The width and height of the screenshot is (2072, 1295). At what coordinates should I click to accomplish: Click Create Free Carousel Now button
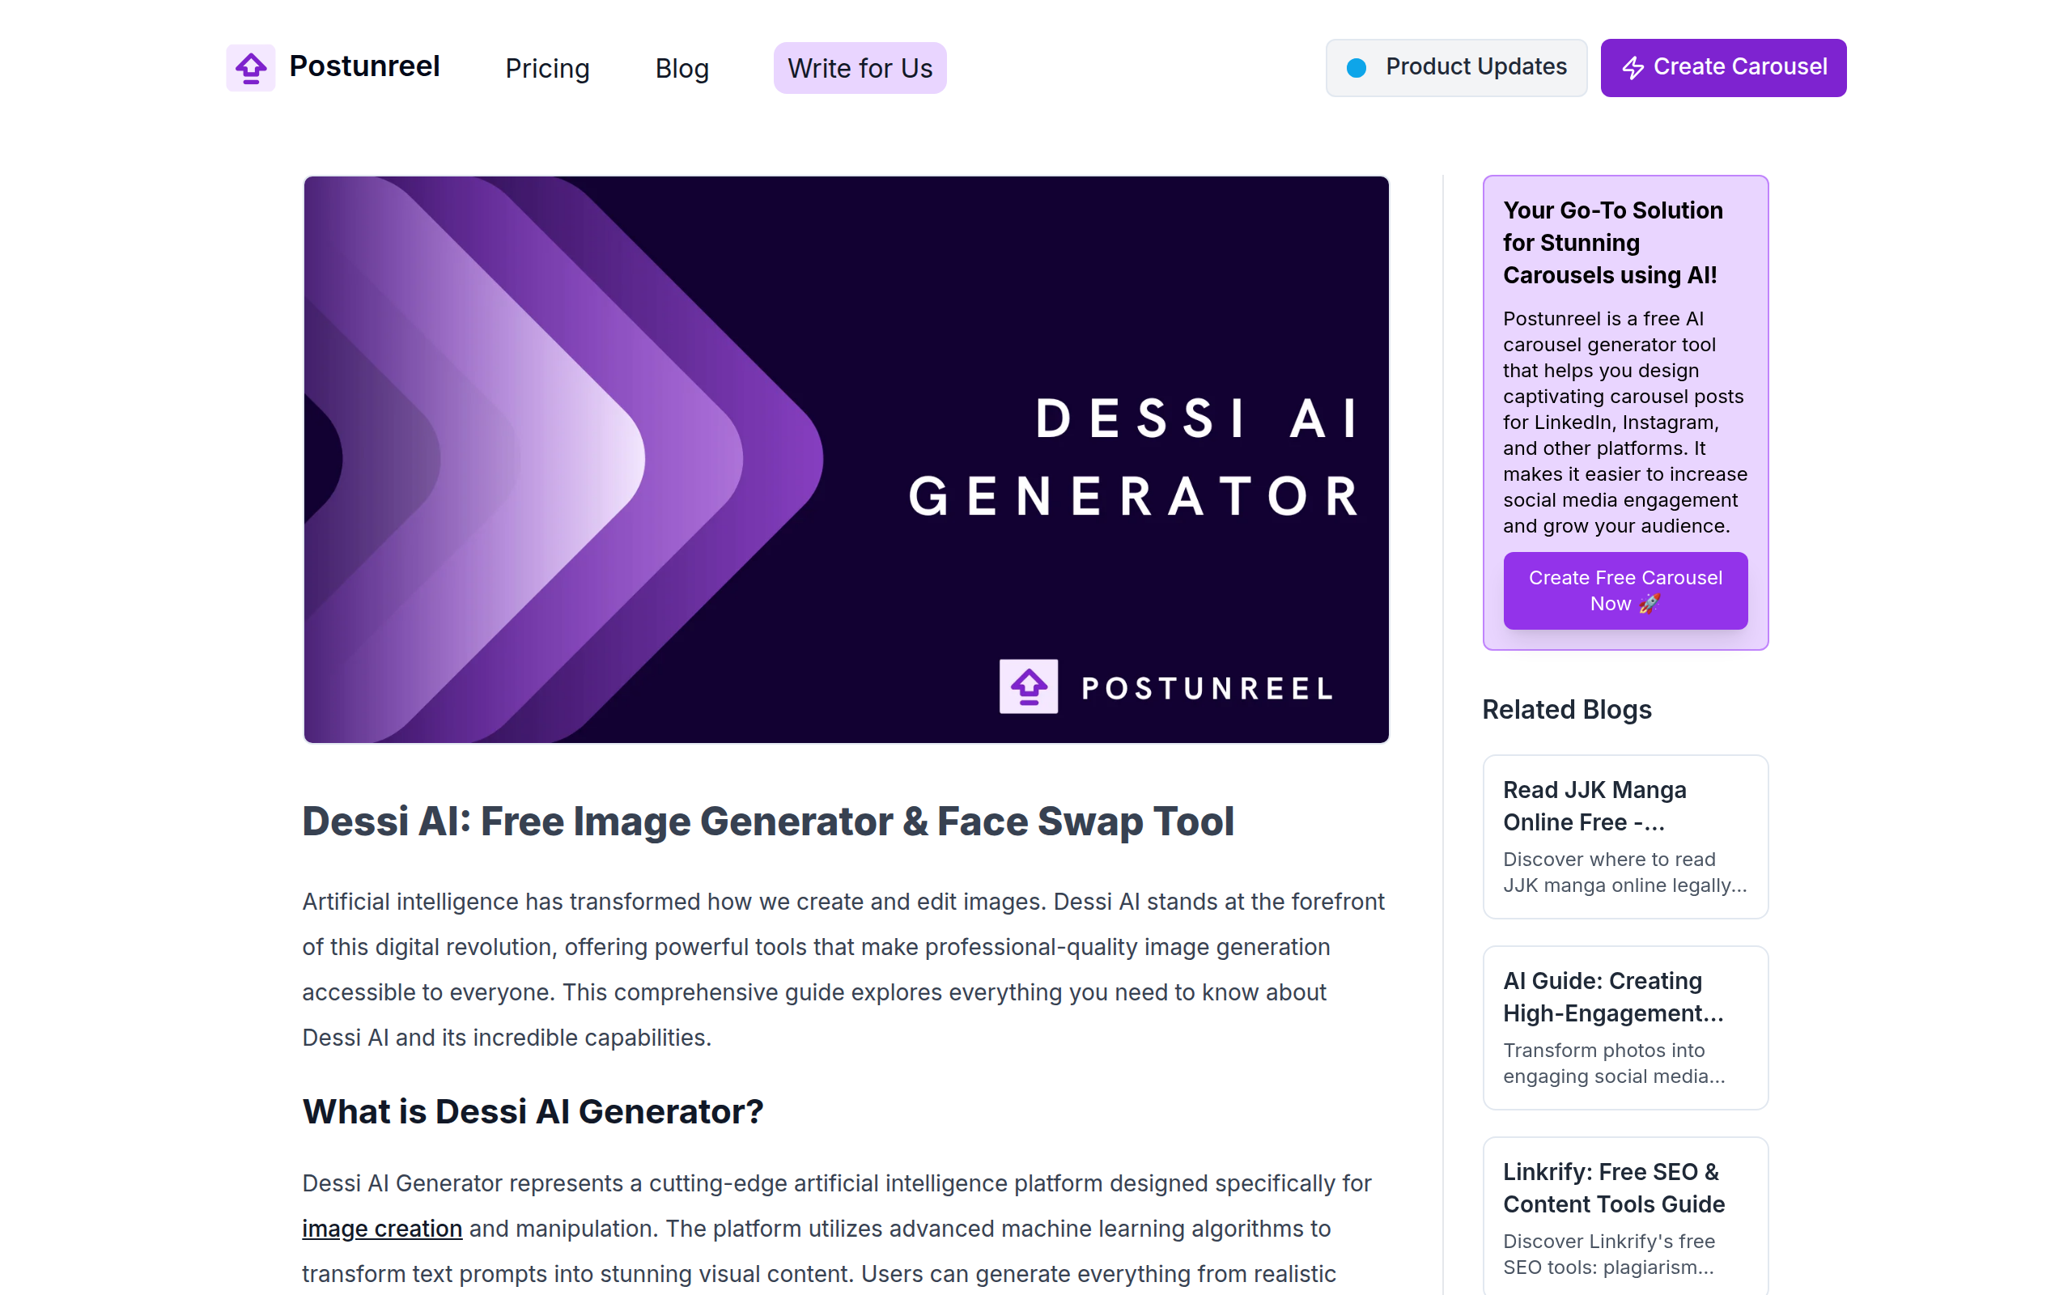(x=1624, y=590)
